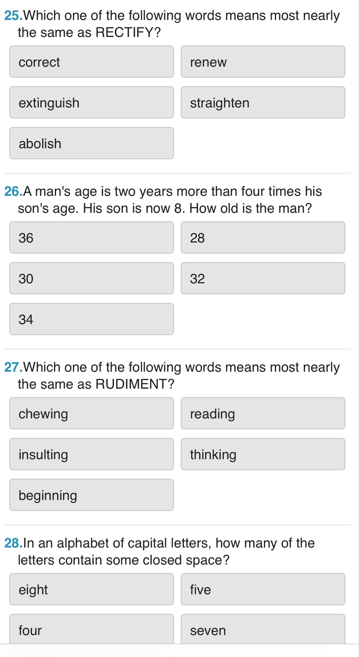This screenshot has width=359, height=657.
Task: Choose "renew" for question 25
Action: 263,61
